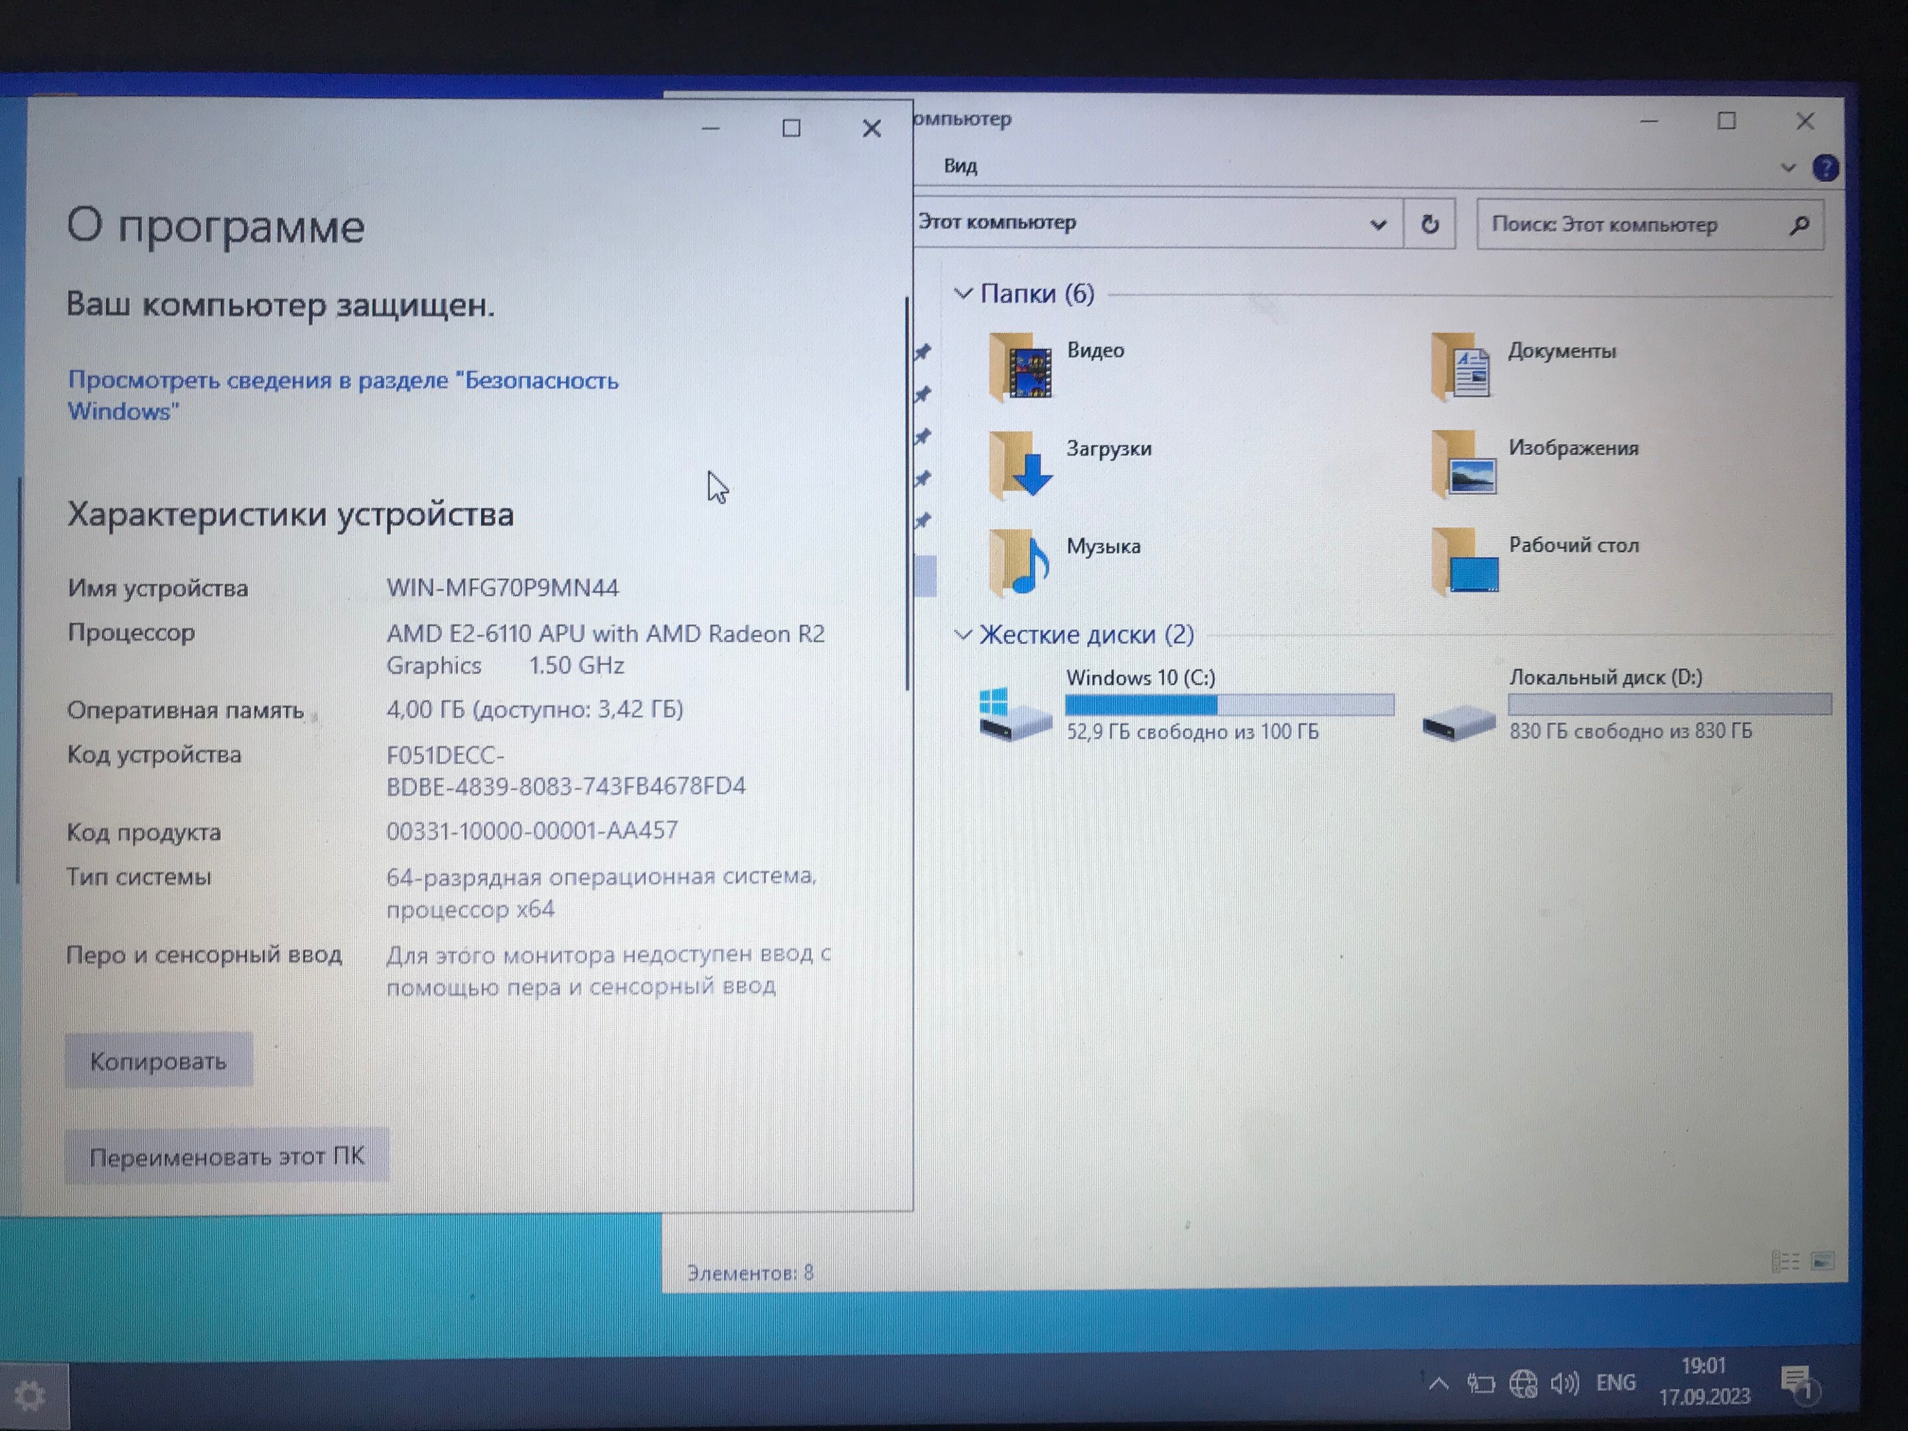Click the ENG input language indicator
This screenshot has width=1908, height=1431.
click(1615, 1383)
